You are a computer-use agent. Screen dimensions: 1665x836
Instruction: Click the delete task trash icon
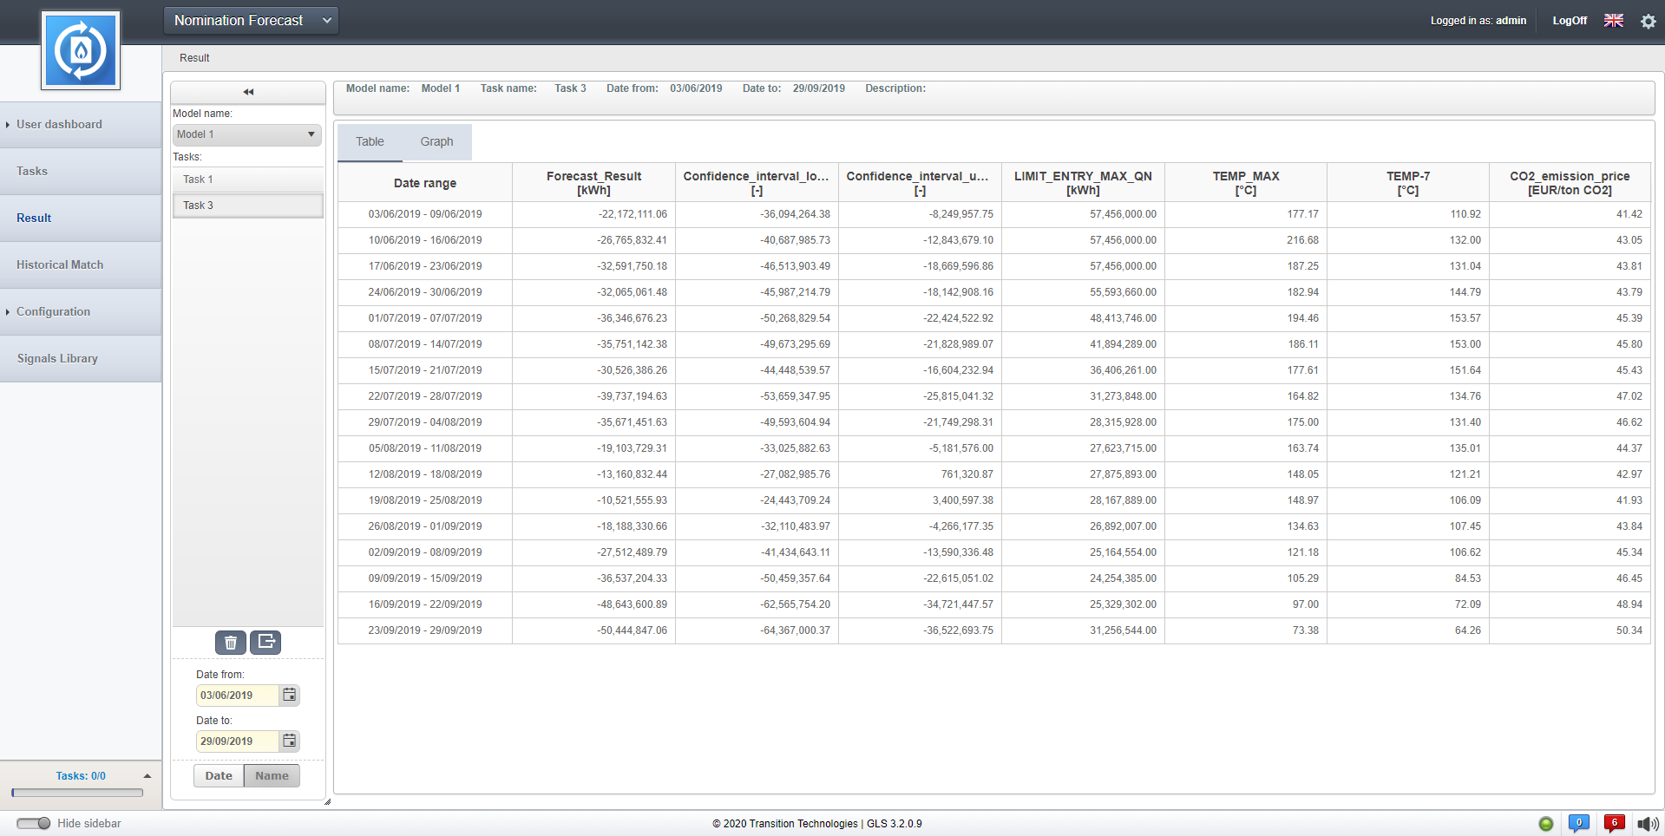(231, 643)
